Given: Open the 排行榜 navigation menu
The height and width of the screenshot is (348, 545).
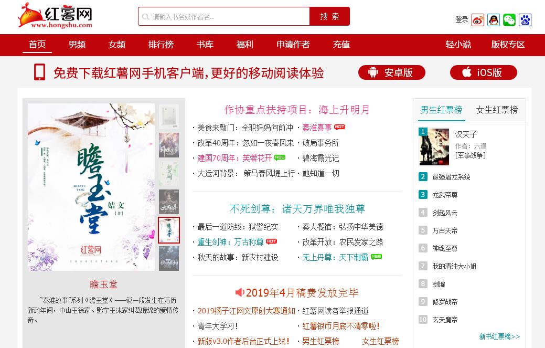Looking at the screenshot, I should (161, 45).
